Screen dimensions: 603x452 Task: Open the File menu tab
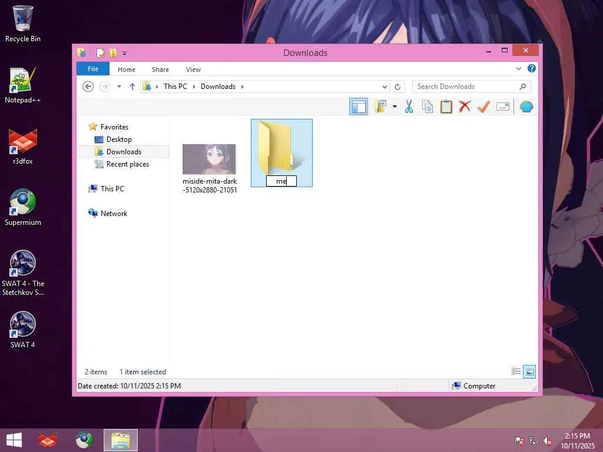tap(93, 69)
